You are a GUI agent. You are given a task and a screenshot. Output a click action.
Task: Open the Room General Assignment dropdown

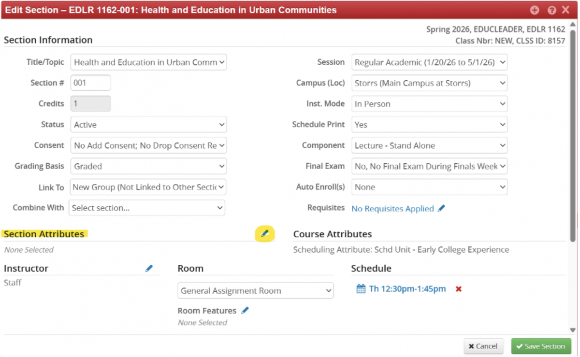coord(255,291)
